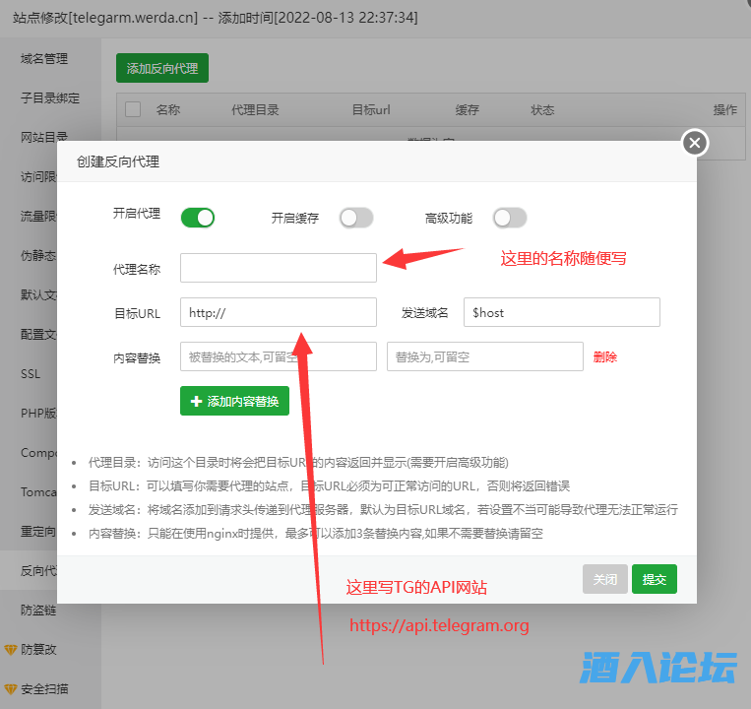Open the 配置文件 sidebar item

click(x=38, y=335)
